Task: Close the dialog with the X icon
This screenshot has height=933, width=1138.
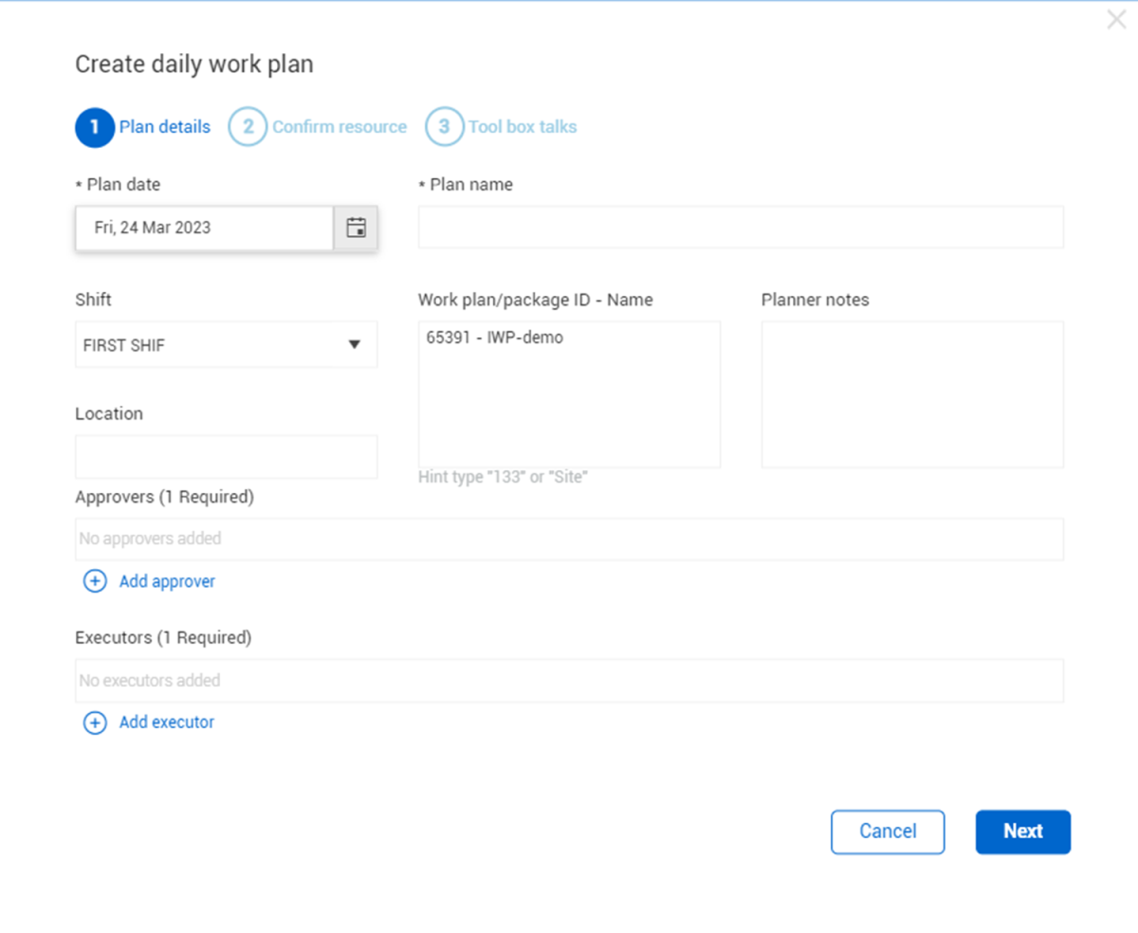Action: tap(1116, 20)
